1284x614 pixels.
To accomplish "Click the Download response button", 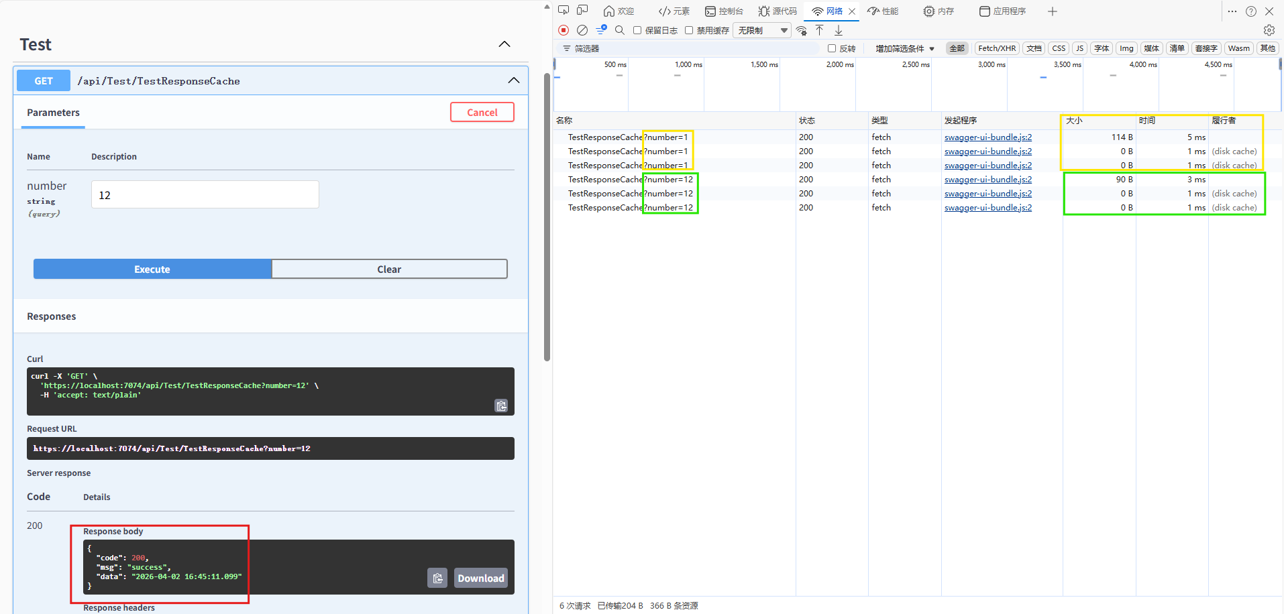I will click(x=480, y=578).
